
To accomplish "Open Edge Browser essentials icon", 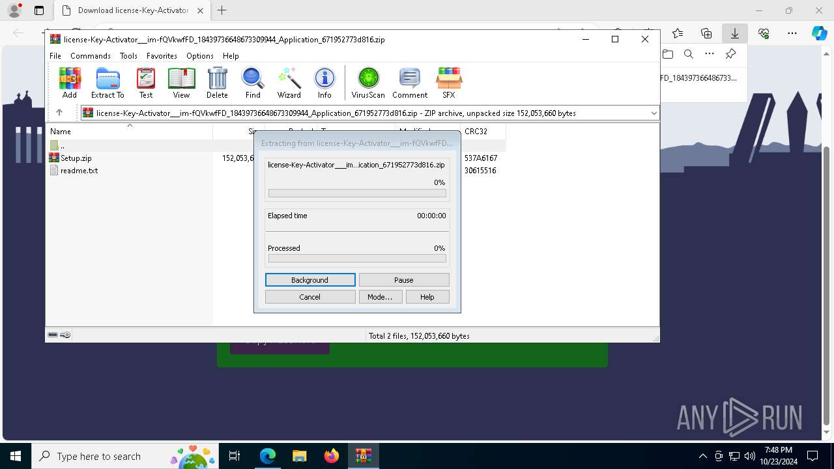I will click(x=764, y=33).
